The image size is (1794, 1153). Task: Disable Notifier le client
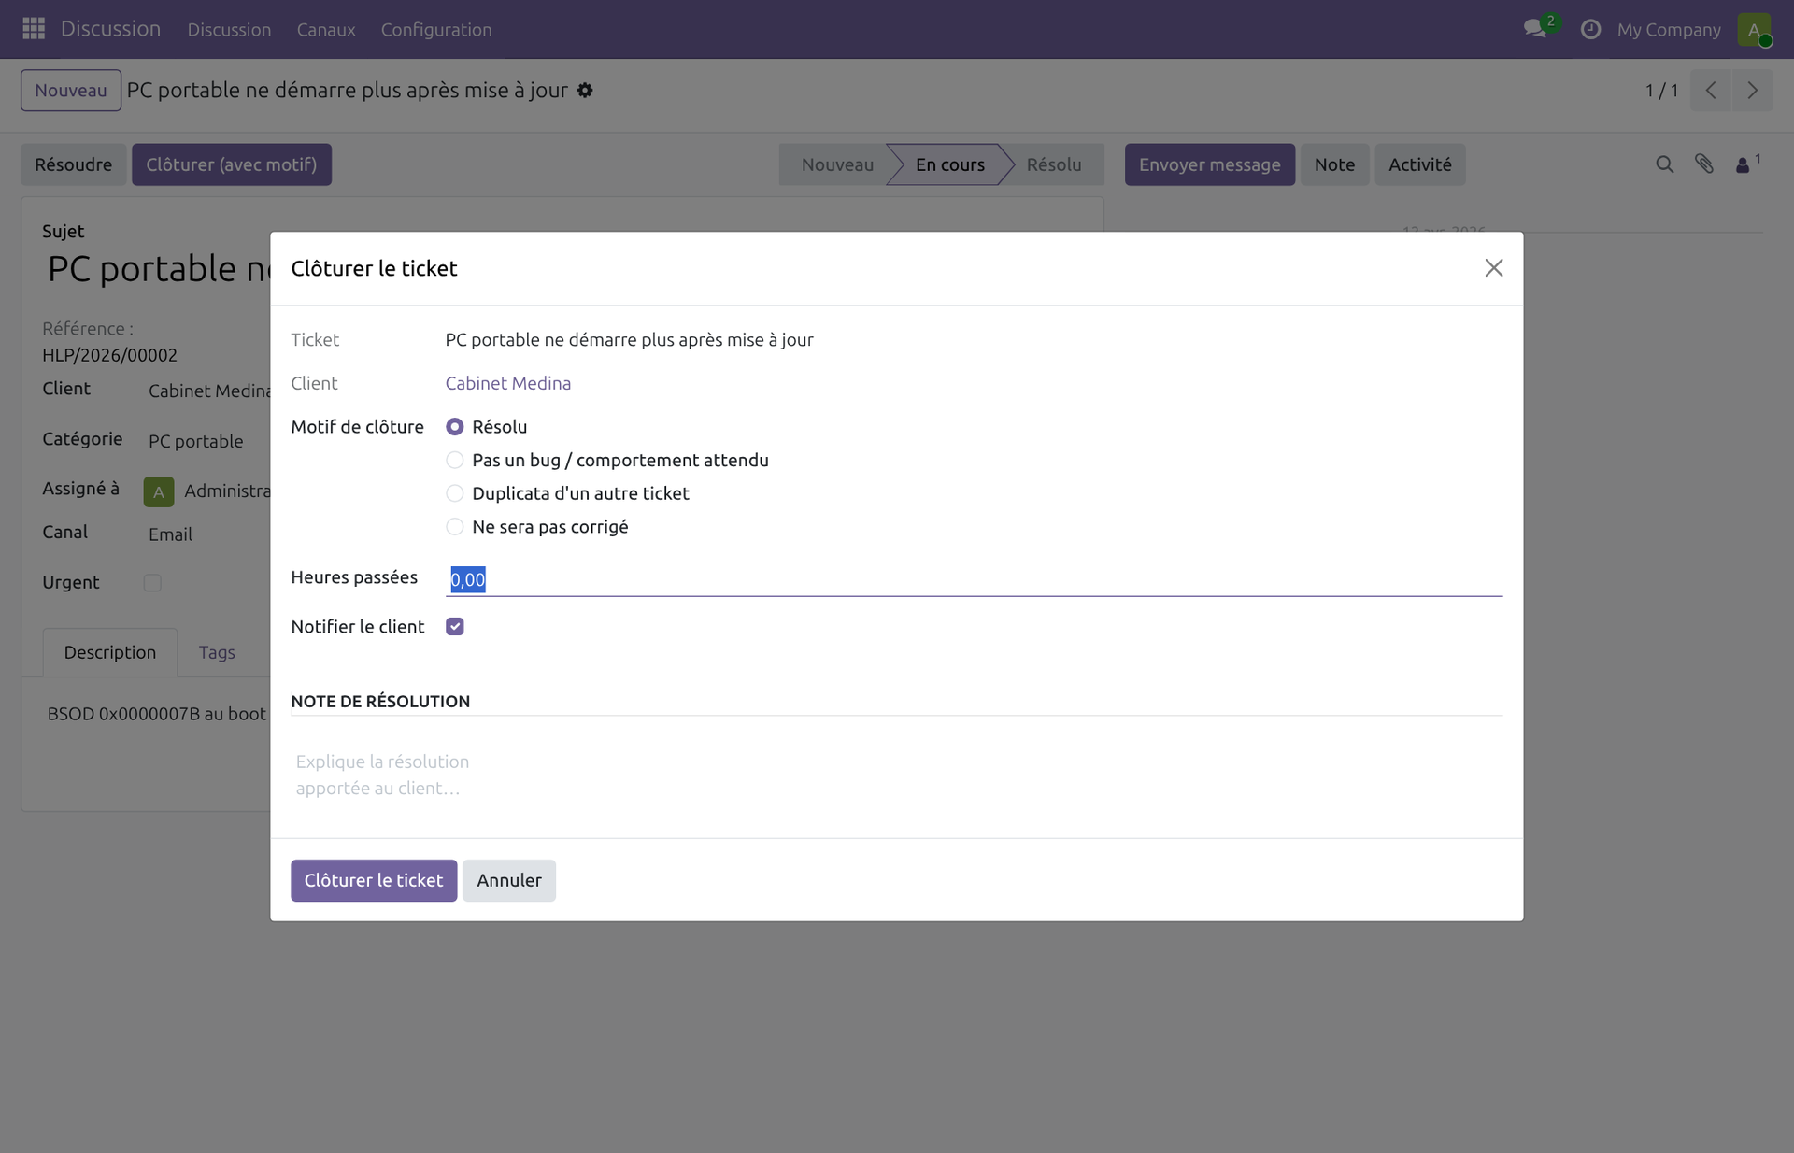coord(455,626)
